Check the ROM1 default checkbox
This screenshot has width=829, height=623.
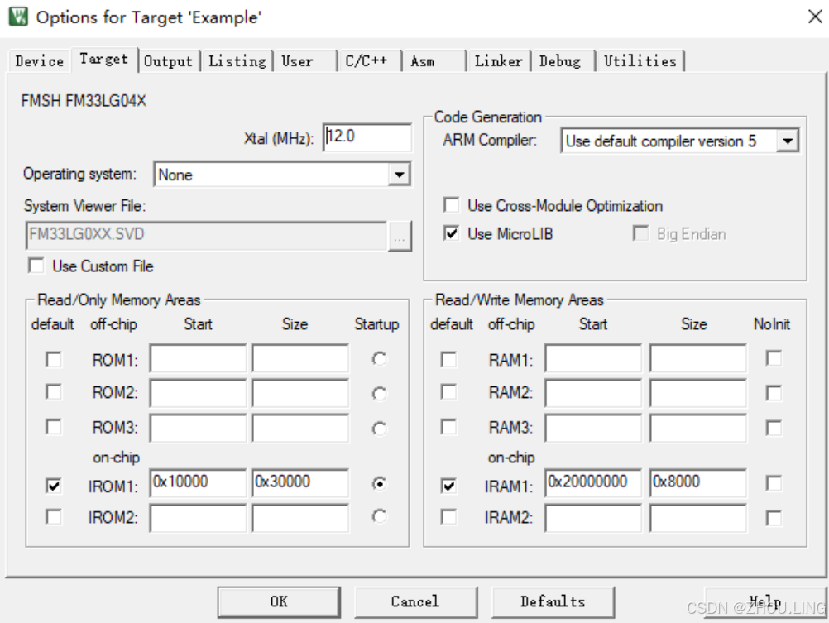click(x=54, y=360)
